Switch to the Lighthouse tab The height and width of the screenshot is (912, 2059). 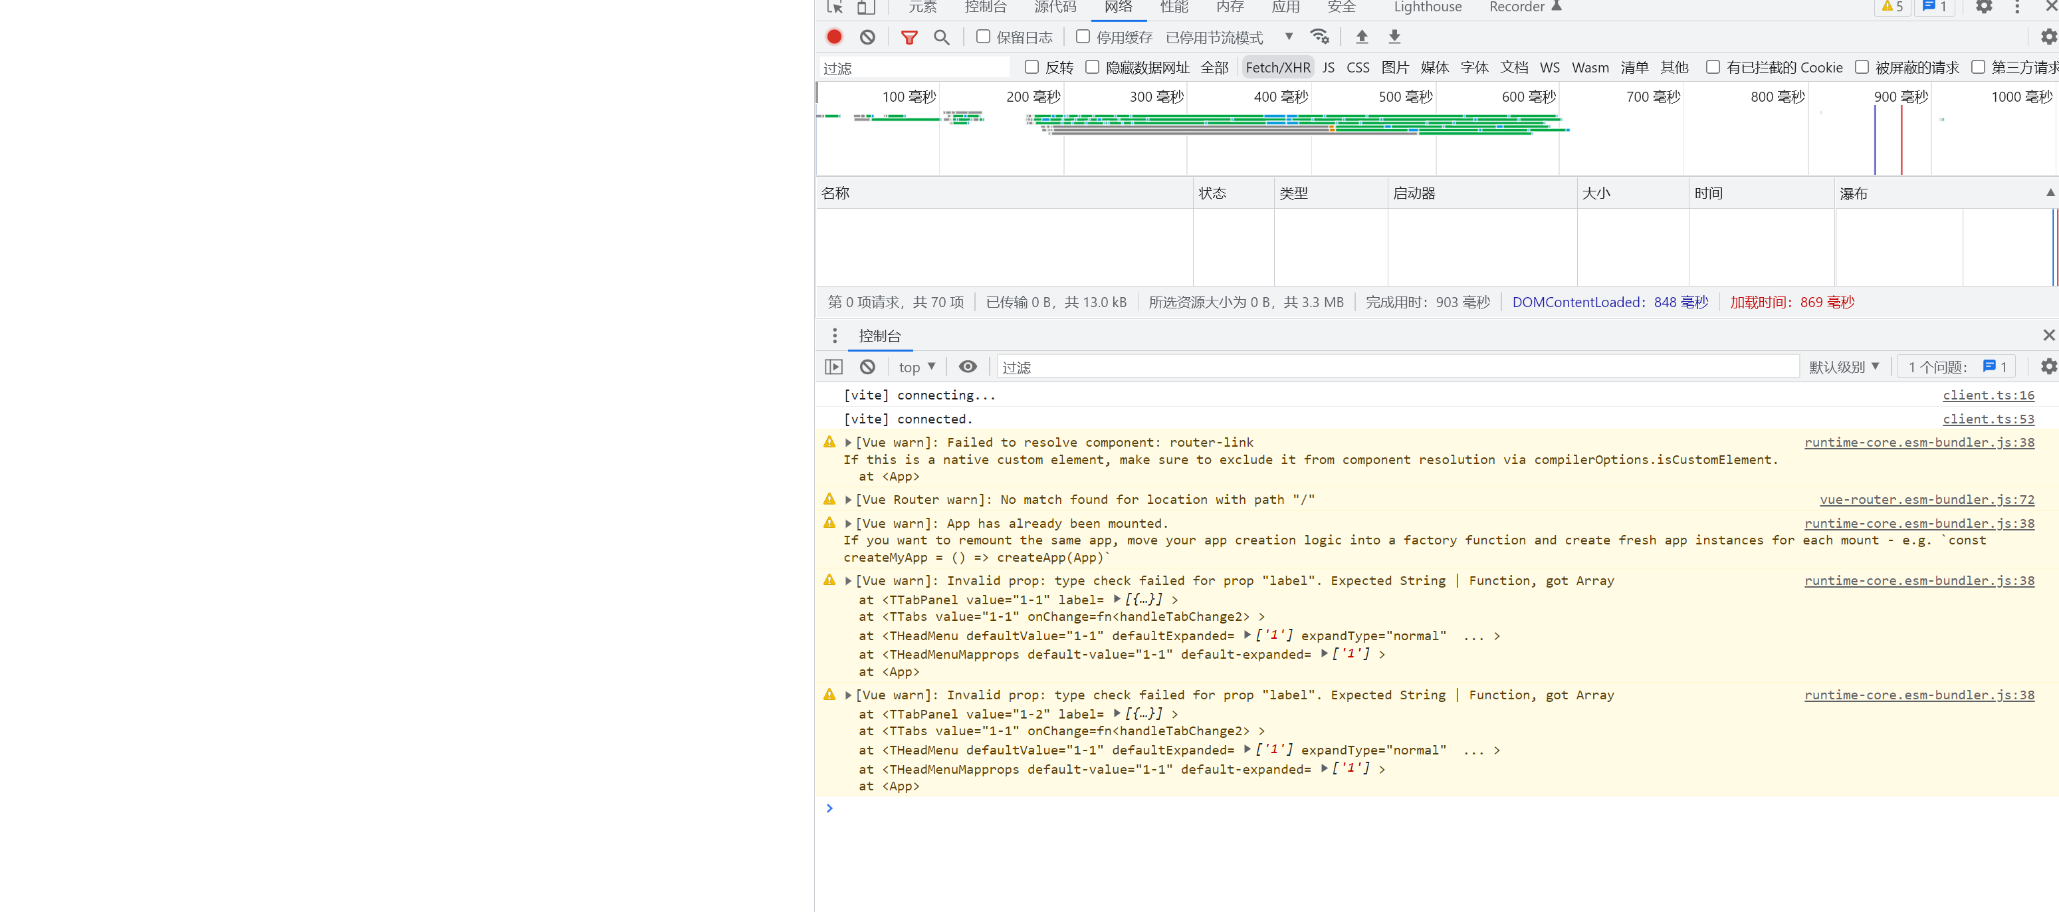[1427, 7]
